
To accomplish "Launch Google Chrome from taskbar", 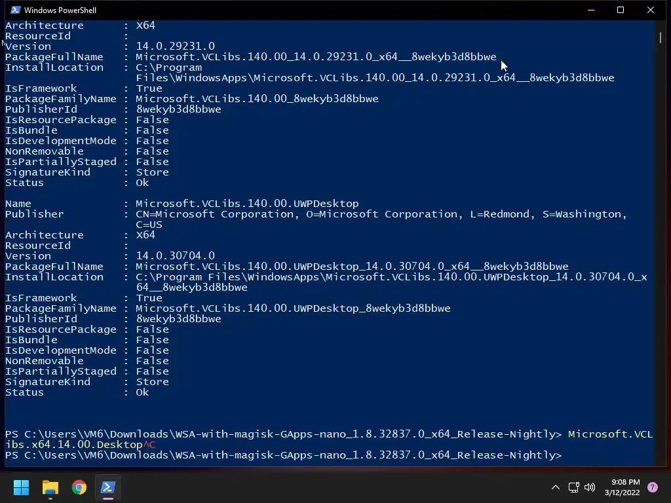I will coord(79,487).
